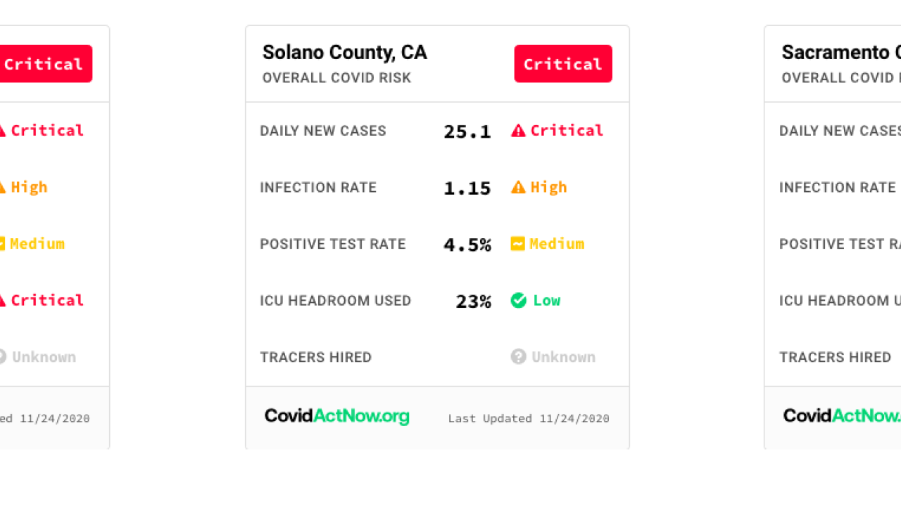Click the red warning icon beside Daily New Cases in Solano card
This screenshot has width=901, height=506.
518,131
